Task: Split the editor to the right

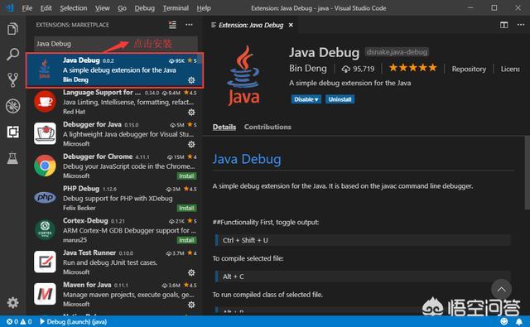Action: coord(503,25)
